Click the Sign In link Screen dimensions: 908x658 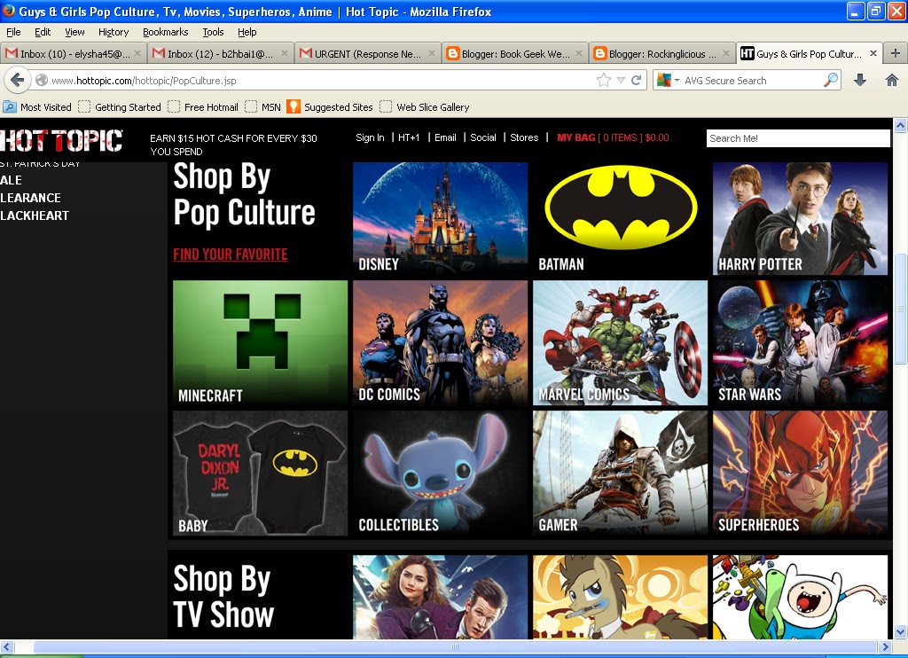click(x=370, y=137)
